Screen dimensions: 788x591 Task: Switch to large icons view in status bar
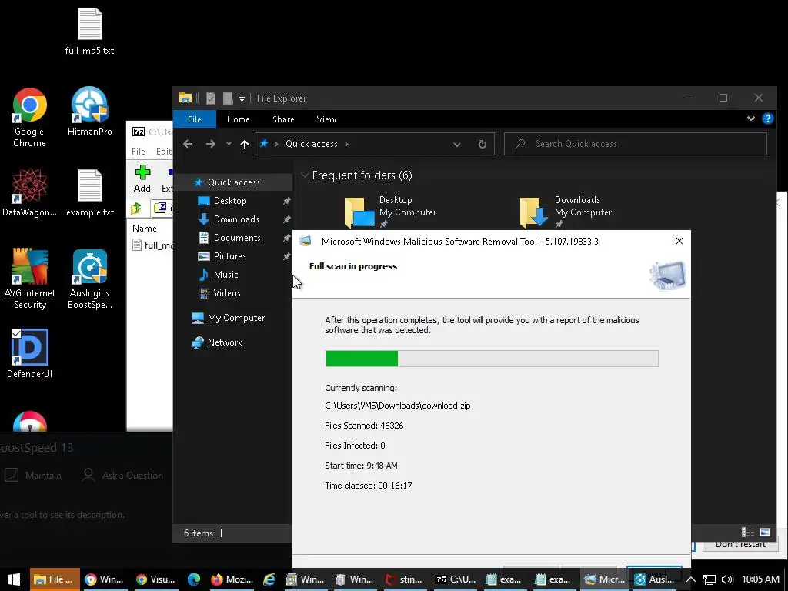tap(765, 533)
